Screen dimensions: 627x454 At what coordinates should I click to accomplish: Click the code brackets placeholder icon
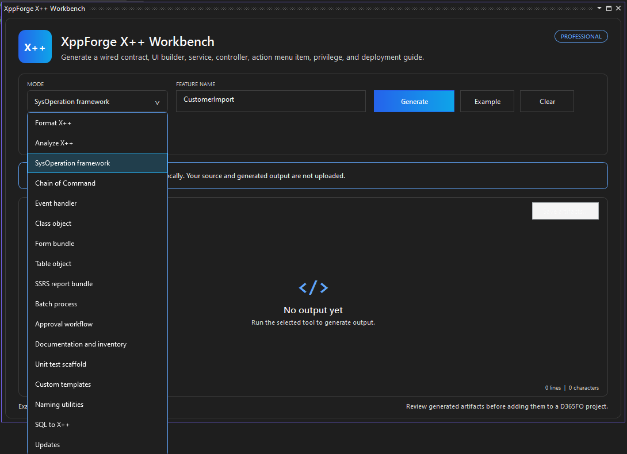313,288
